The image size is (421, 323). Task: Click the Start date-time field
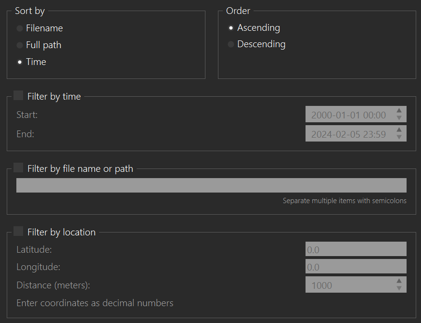coord(349,115)
